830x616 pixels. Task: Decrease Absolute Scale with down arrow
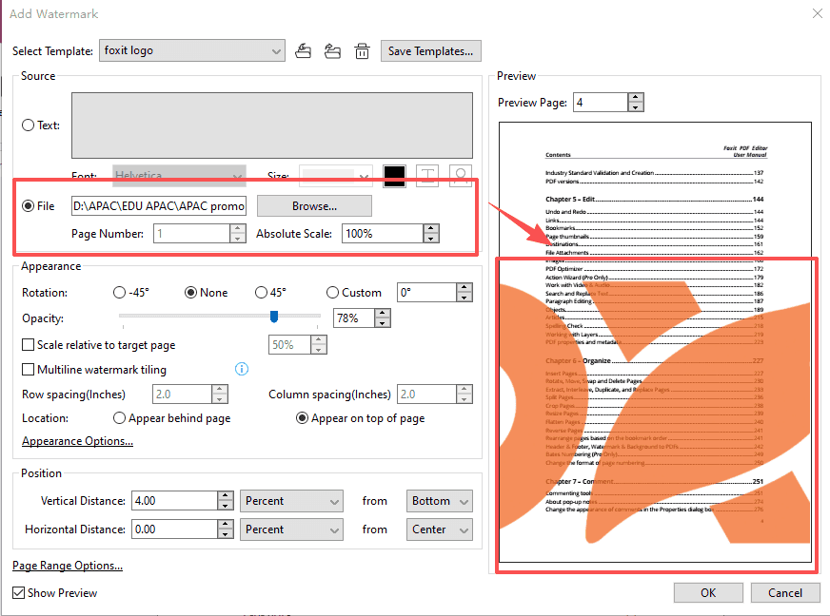[x=431, y=239]
